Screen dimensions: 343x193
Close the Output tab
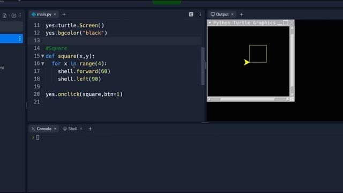click(x=232, y=14)
